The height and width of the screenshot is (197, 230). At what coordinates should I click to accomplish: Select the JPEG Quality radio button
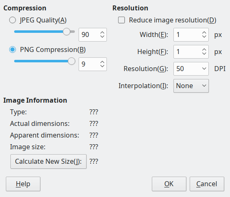[12, 20]
